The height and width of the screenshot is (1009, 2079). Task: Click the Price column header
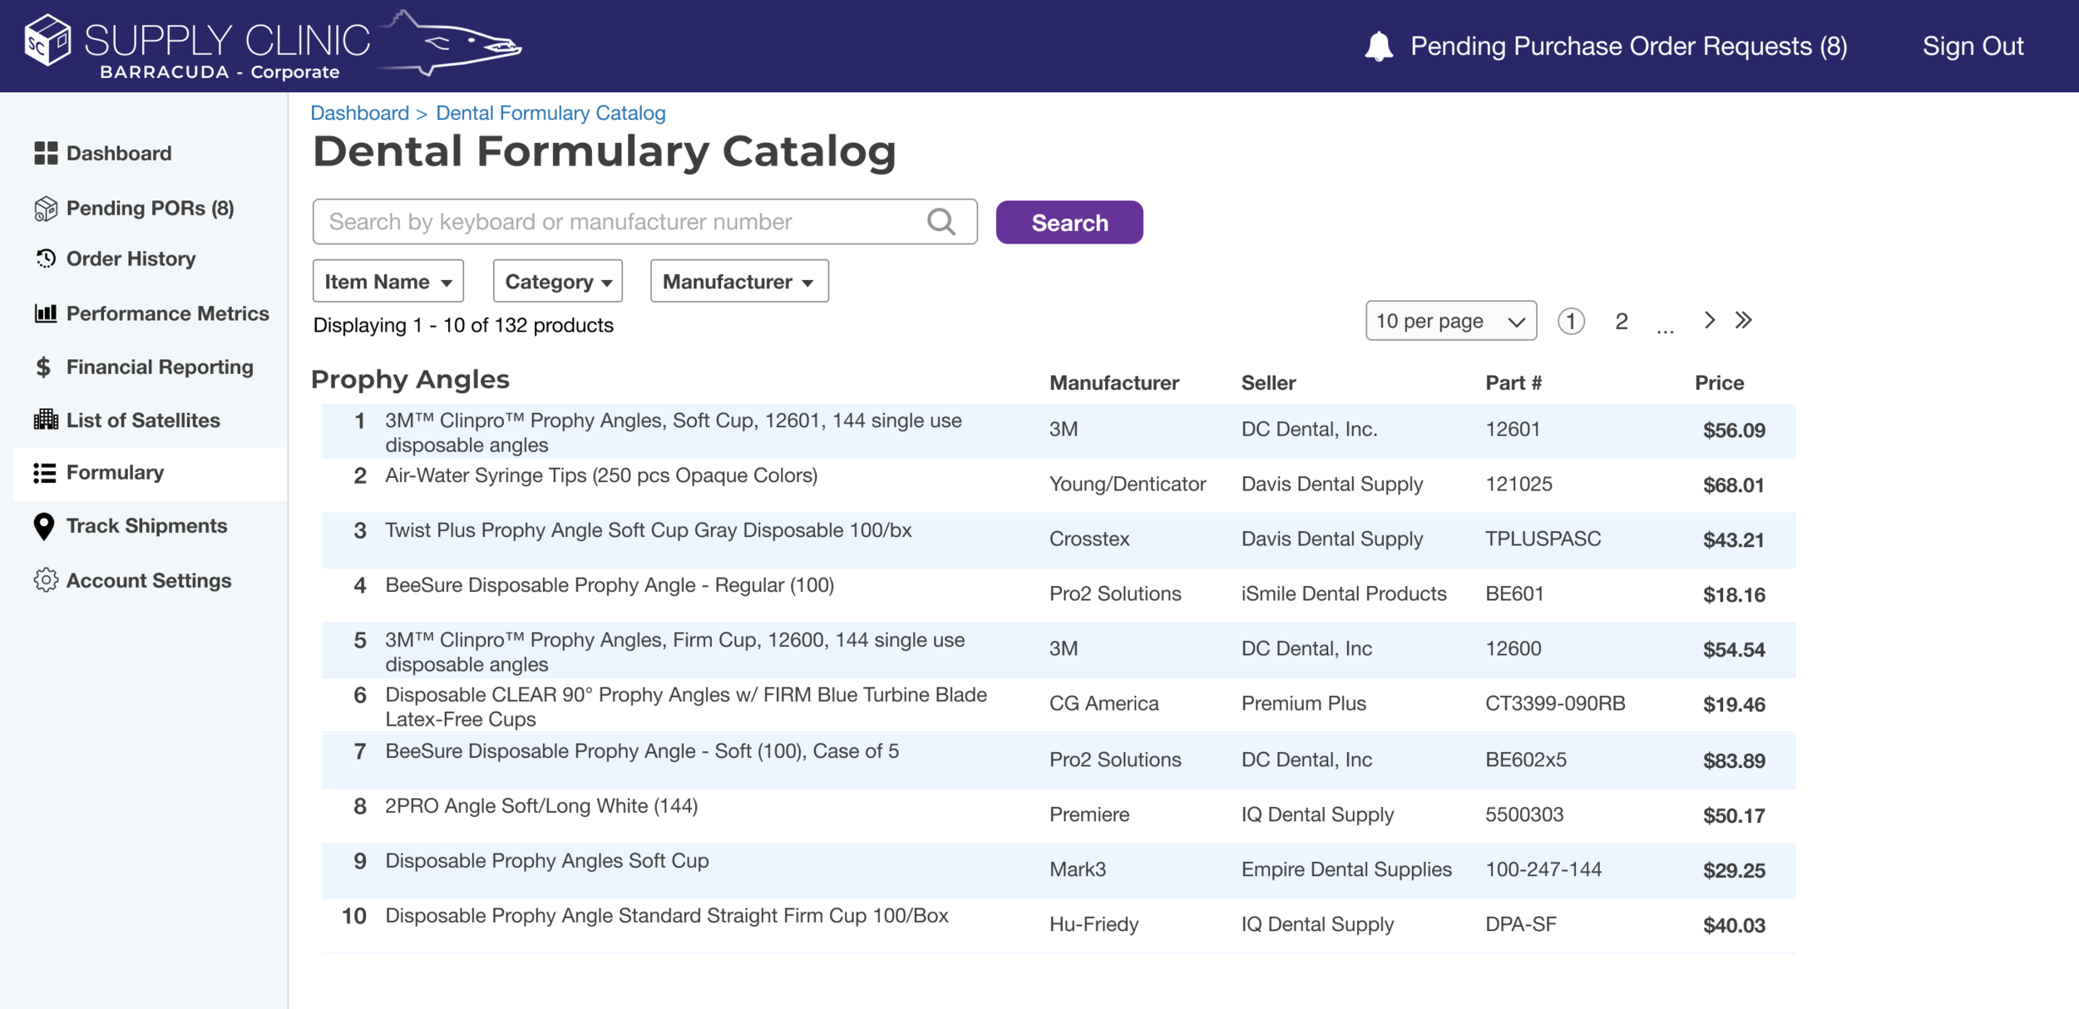[1719, 382]
